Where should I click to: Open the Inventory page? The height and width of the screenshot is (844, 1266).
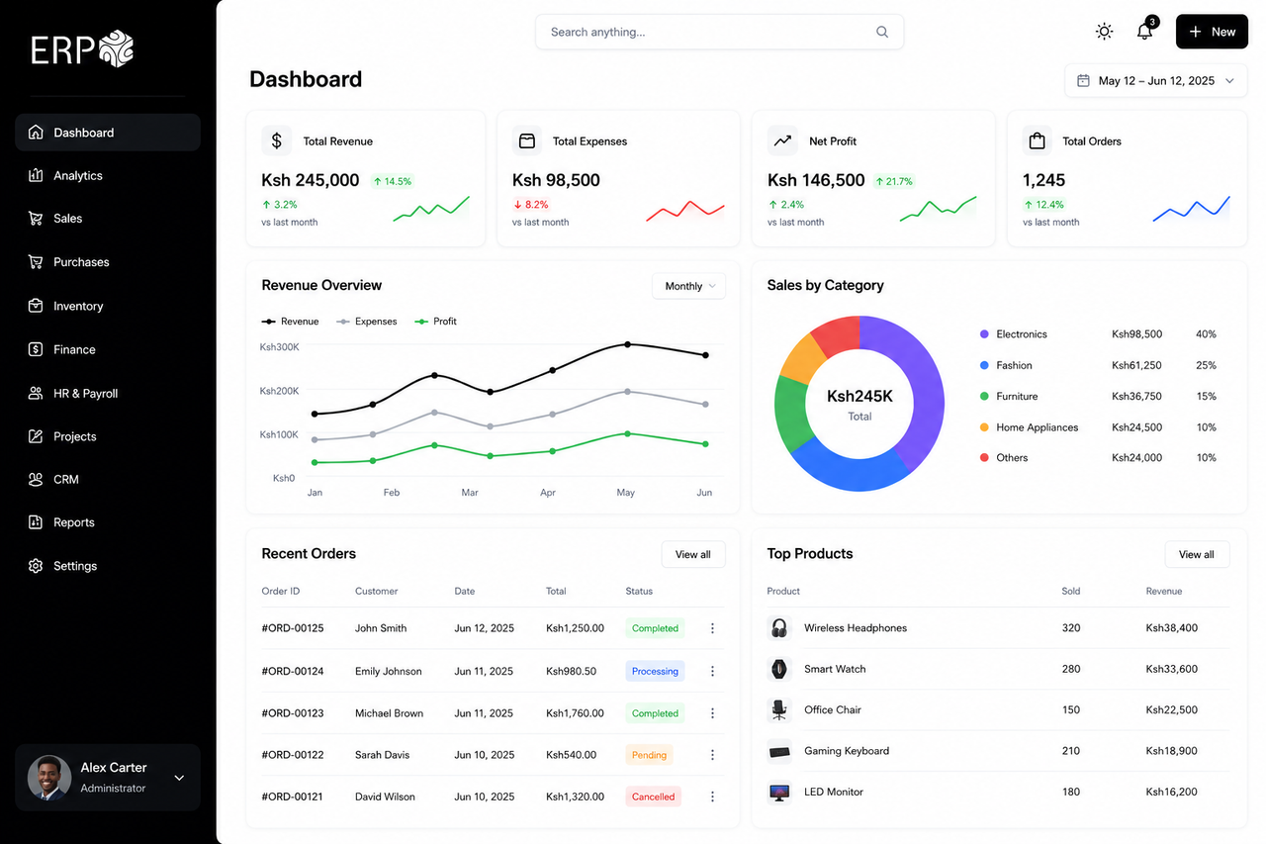point(108,306)
